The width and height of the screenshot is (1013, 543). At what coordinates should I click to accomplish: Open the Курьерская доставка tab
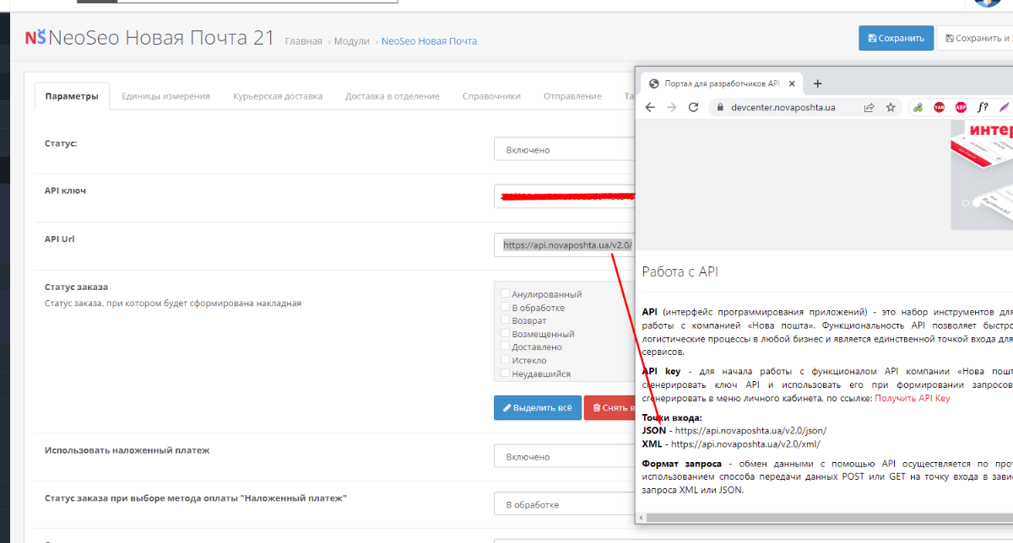pyautogui.click(x=278, y=96)
